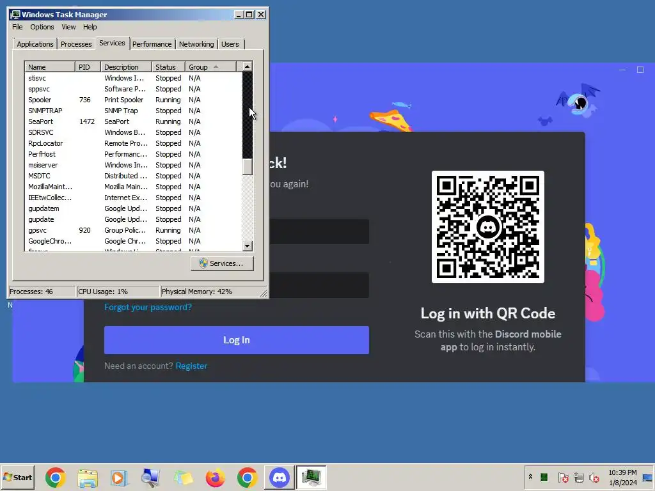Show hidden tray icons arrow

tap(530, 477)
